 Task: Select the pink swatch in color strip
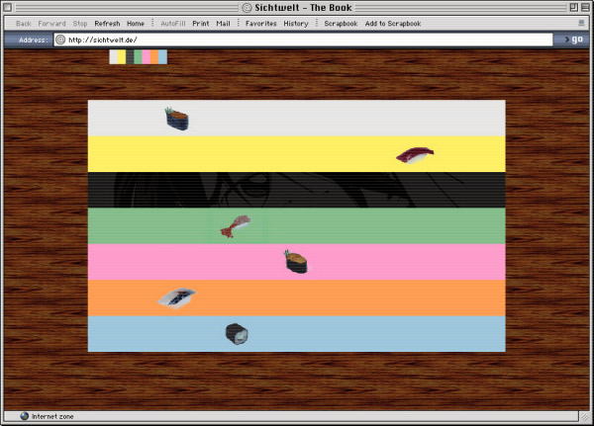[147, 56]
